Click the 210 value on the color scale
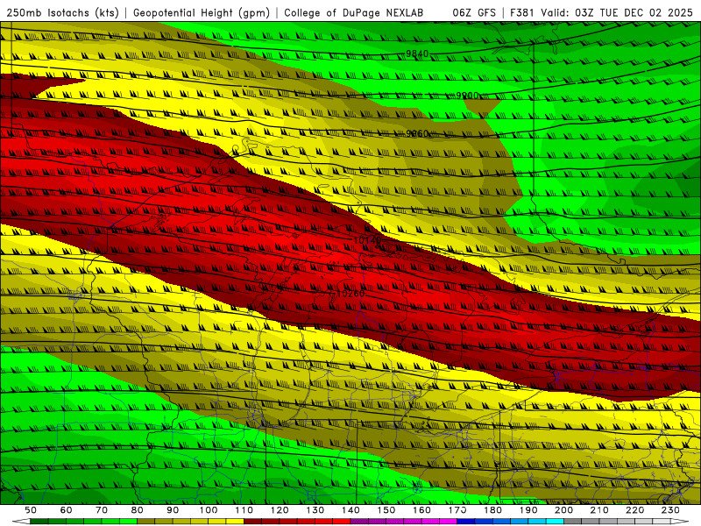This screenshot has height=526, width=701. [x=599, y=510]
